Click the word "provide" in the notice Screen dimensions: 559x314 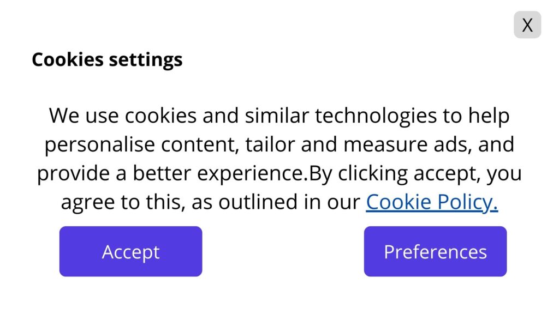(74, 174)
